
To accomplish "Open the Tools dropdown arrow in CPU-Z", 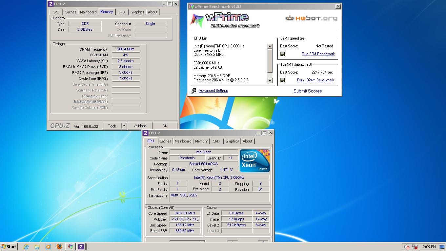I will click(124, 126).
